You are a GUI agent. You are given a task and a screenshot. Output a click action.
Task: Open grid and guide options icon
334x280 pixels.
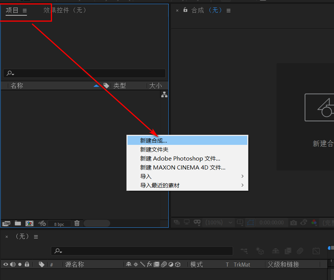[x=240, y=223]
